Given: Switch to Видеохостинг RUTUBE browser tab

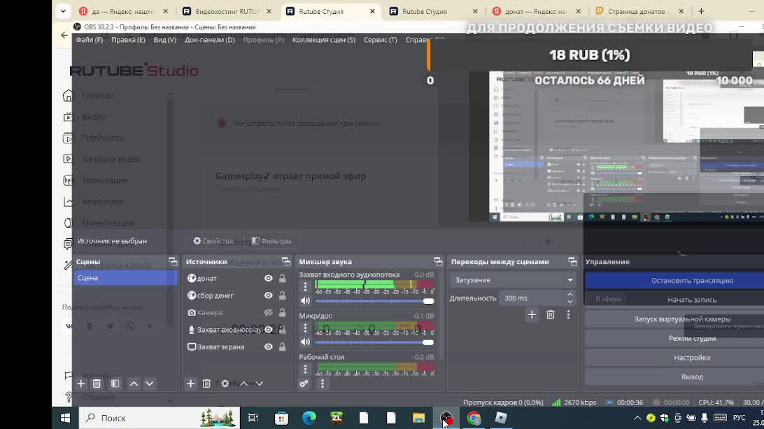Looking at the screenshot, I should pos(226,11).
